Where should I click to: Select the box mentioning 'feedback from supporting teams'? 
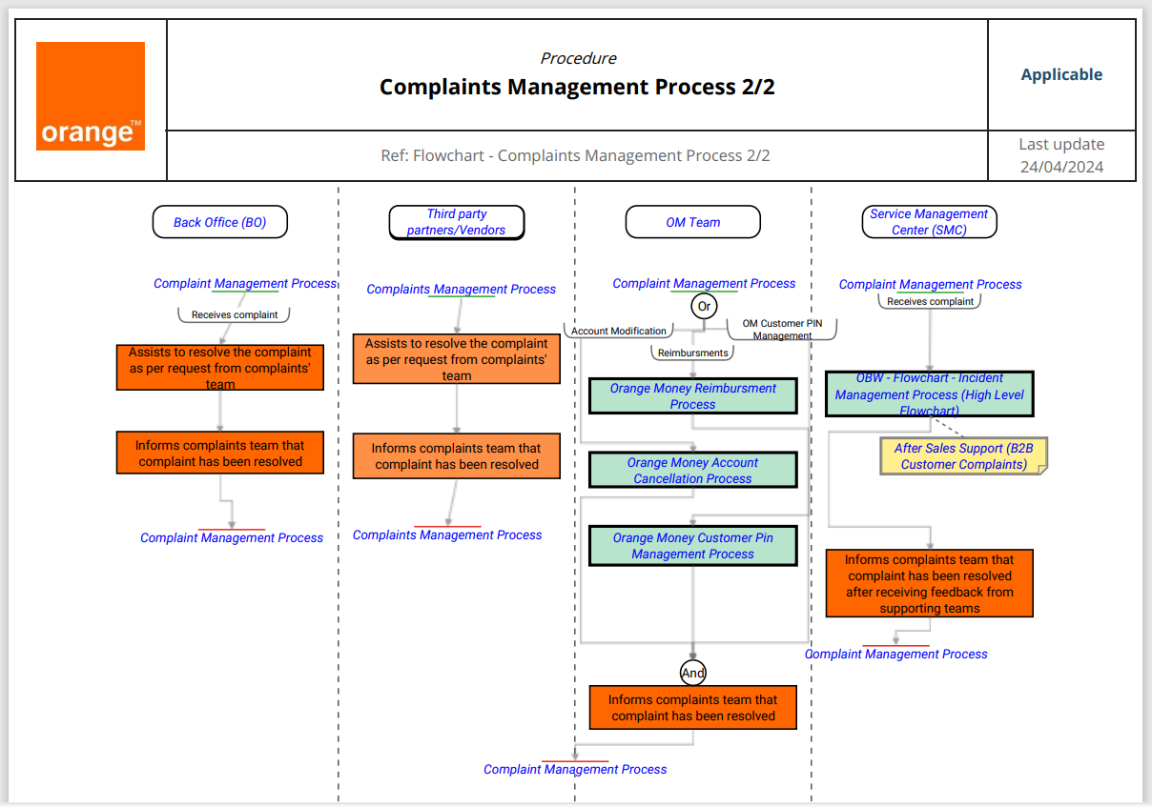[x=929, y=583]
